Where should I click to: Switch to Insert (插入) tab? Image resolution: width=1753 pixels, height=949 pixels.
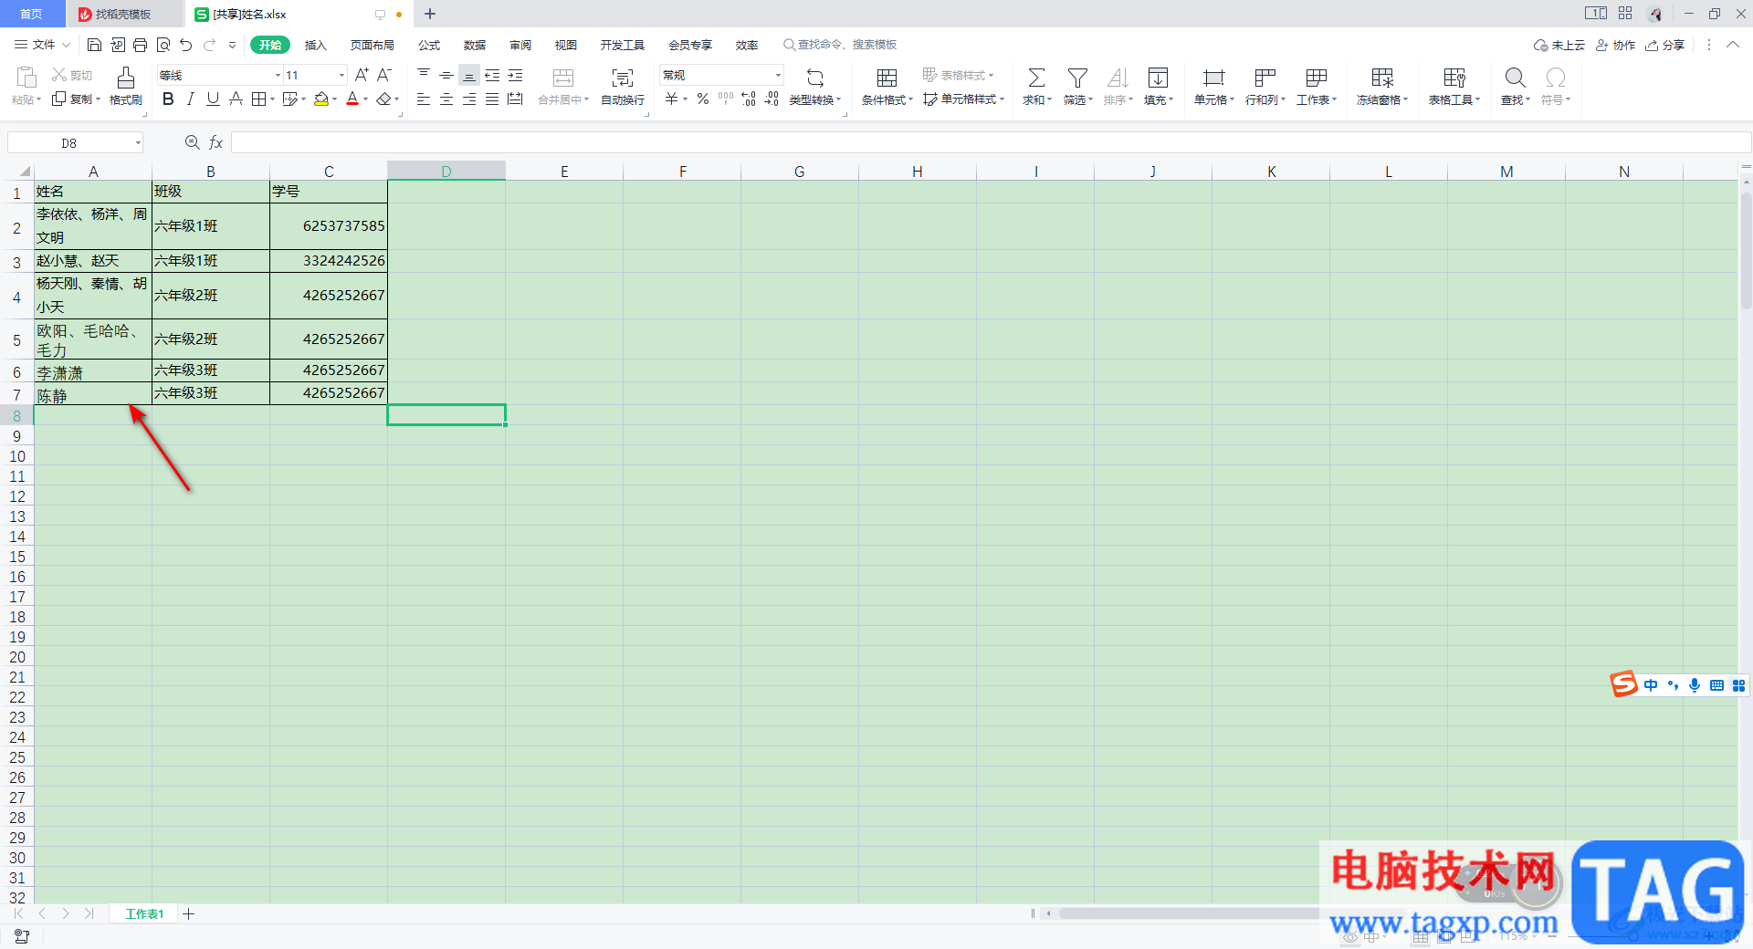(315, 45)
